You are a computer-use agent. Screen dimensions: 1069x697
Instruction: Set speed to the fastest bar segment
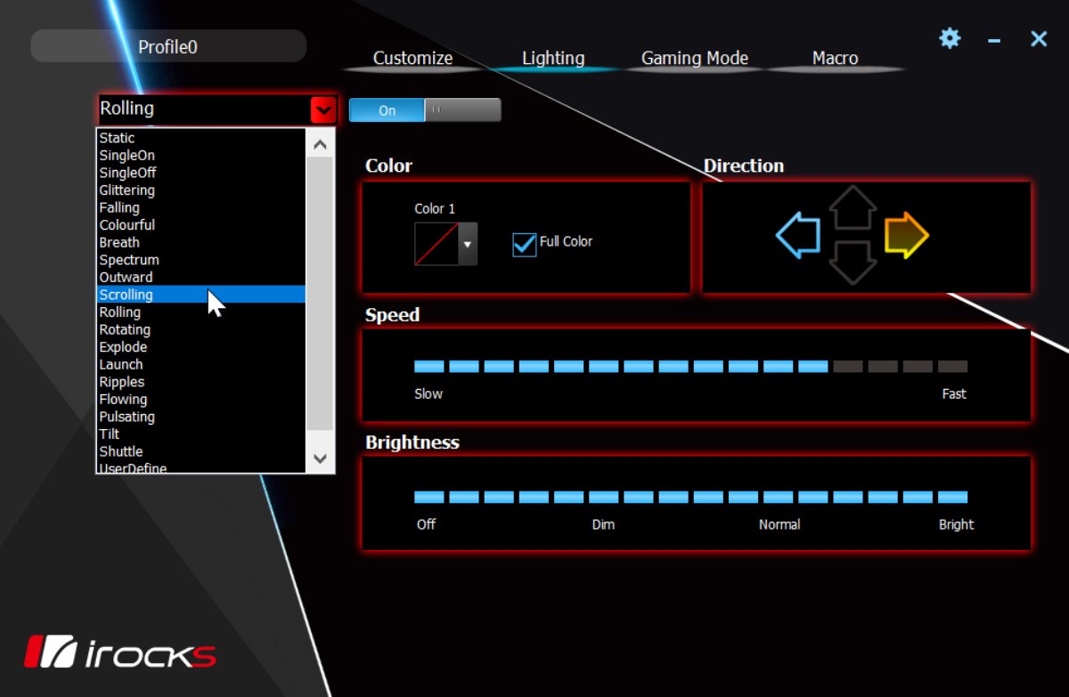(952, 367)
